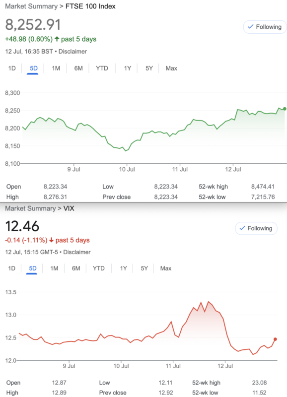Click 8,300 label on FTSE y-axis
287x397 pixels.
click(x=12, y=93)
